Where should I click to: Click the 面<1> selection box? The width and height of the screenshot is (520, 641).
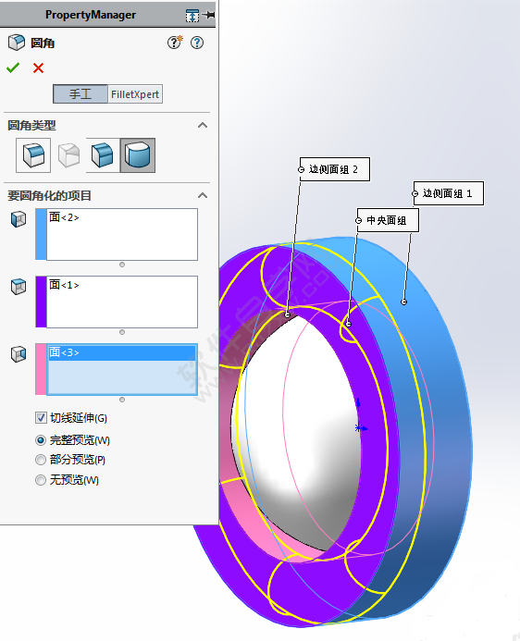[122, 302]
